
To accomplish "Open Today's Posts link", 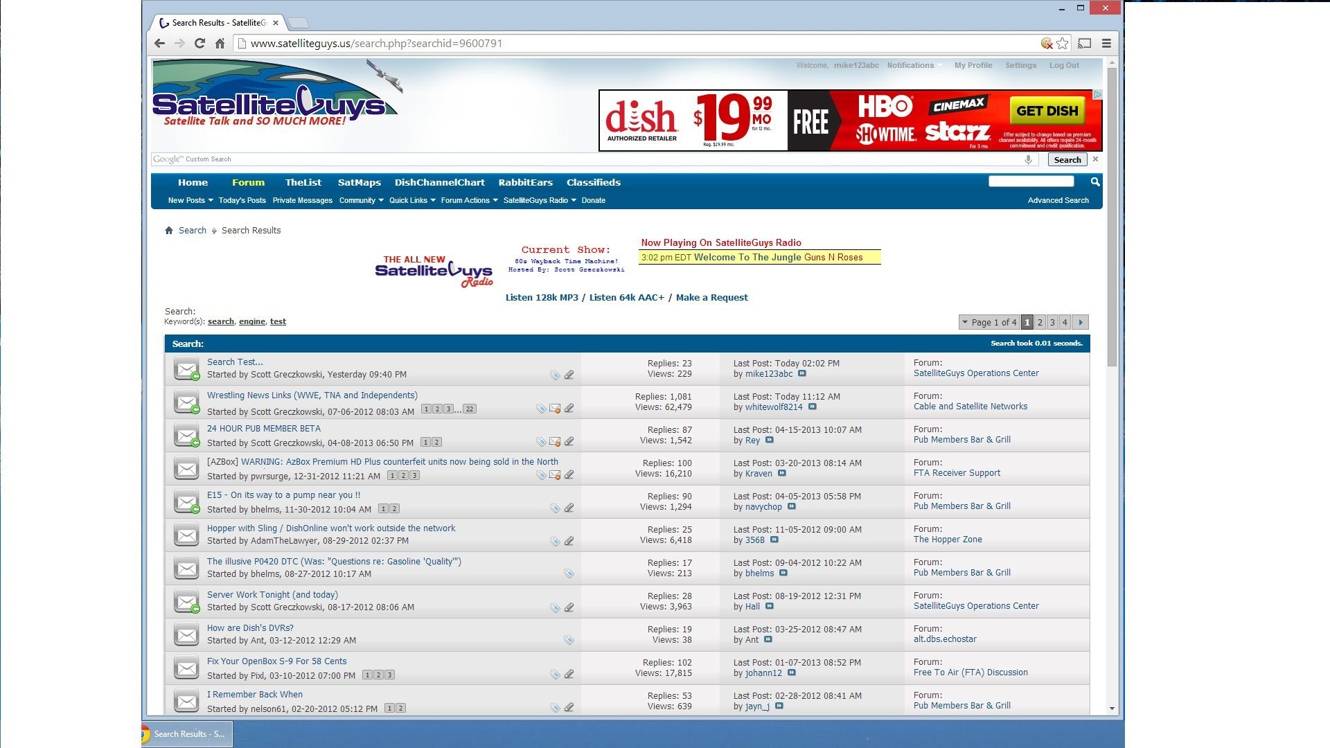I will 242,200.
